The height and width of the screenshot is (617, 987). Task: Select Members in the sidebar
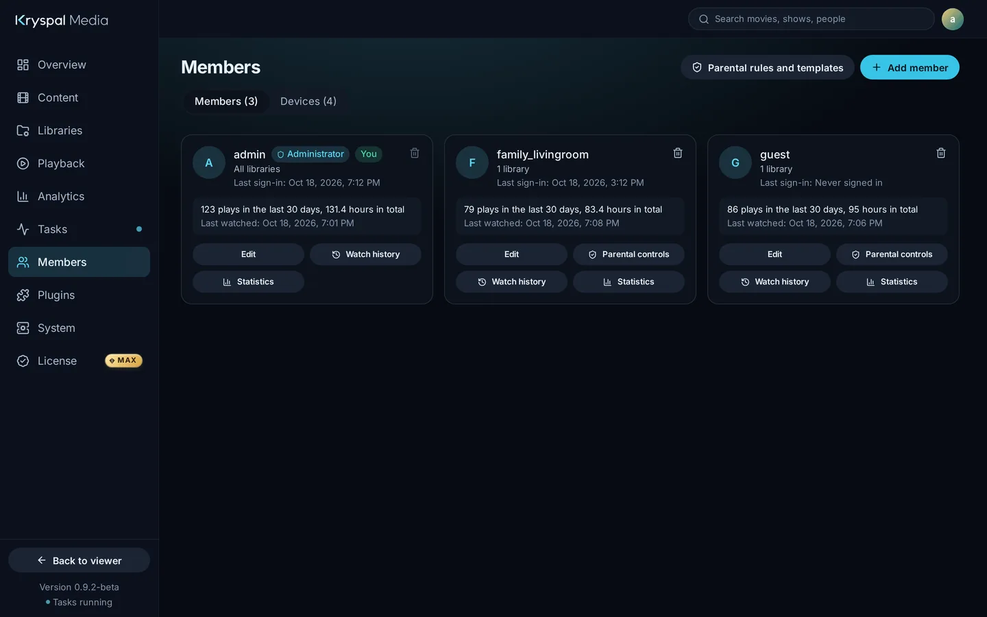[79, 262]
